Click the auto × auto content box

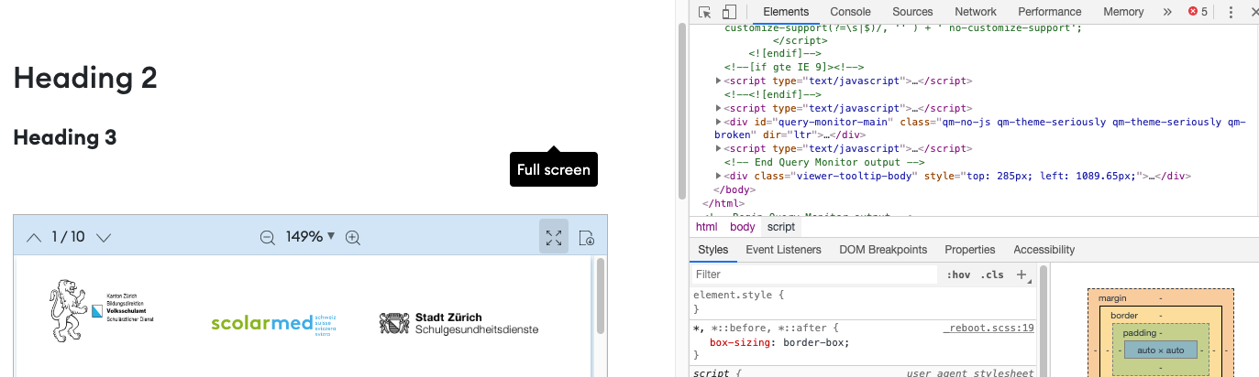tap(1160, 350)
